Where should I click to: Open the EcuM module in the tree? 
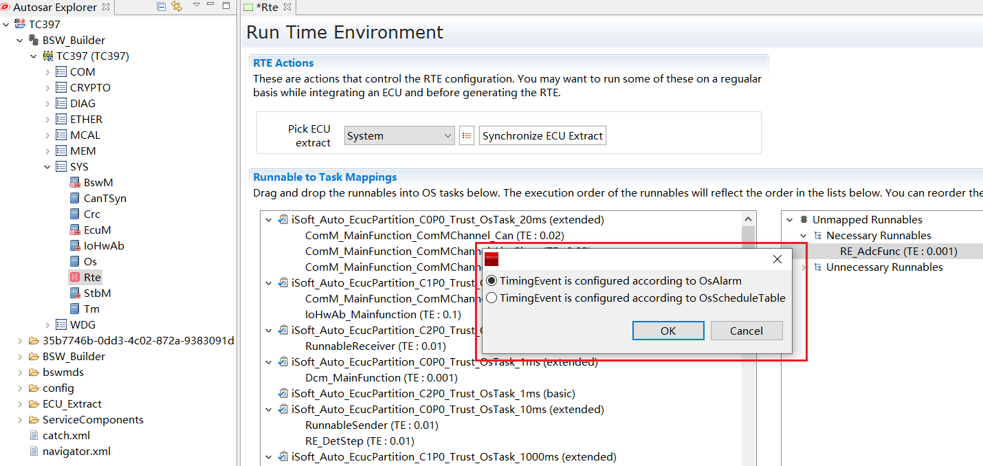[x=96, y=230]
